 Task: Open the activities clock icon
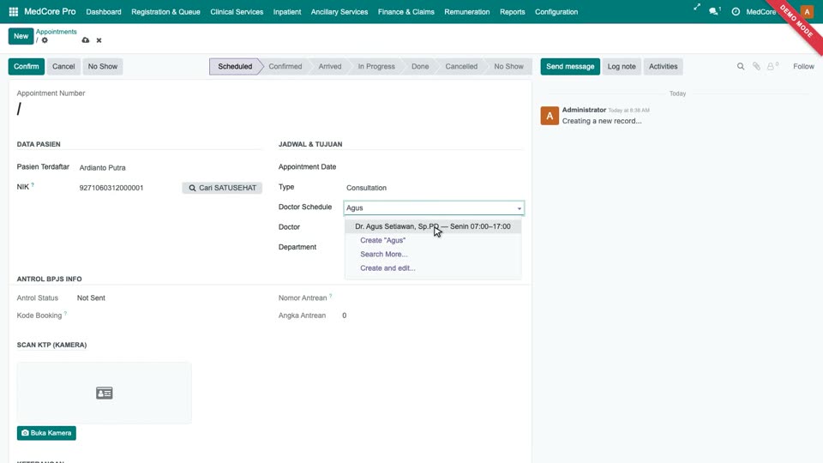click(736, 11)
